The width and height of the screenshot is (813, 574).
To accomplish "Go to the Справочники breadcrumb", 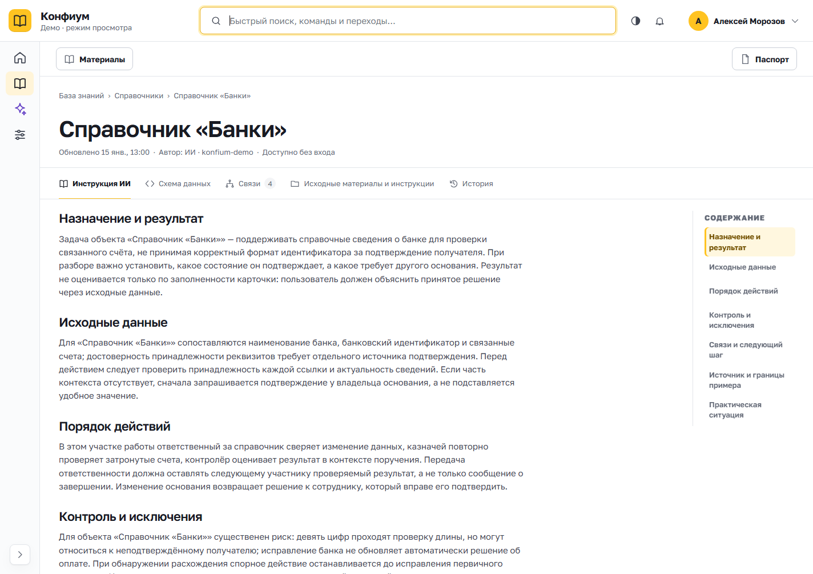I will 139,96.
